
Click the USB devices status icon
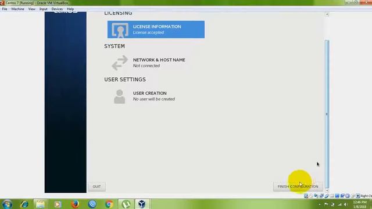click(327, 196)
